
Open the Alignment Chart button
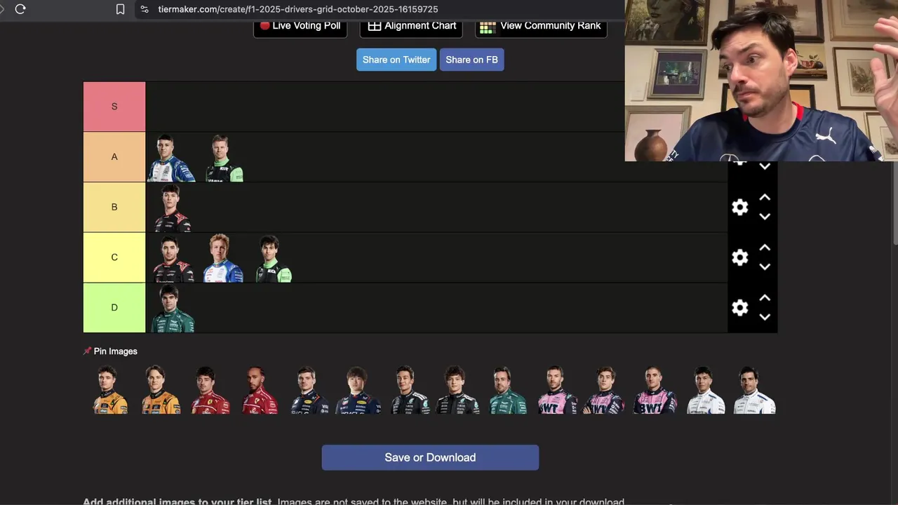coord(411,27)
